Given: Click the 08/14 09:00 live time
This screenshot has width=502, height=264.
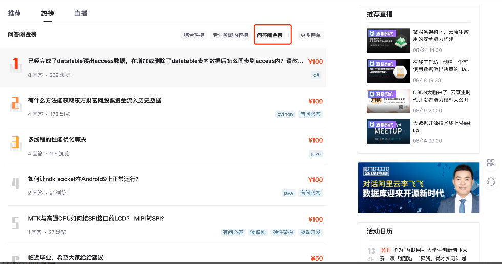Looking at the screenshot, I should (x=427, y=141).
